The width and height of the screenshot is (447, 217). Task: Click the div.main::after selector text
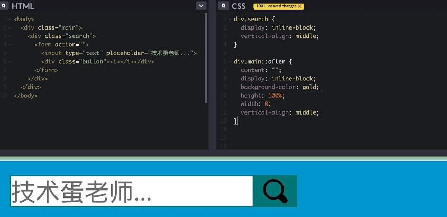pyautogui.click(x=259, y=61)
